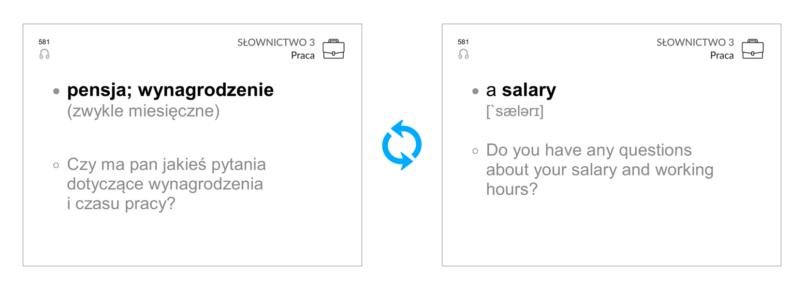Click the phonetic transcription of salary
Screen dimensions: 804x290
[515, 111]
